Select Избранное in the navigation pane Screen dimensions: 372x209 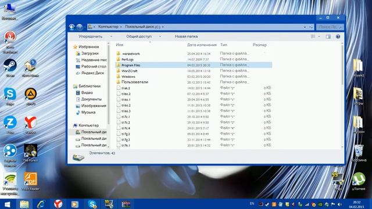(x=88, y=47)
